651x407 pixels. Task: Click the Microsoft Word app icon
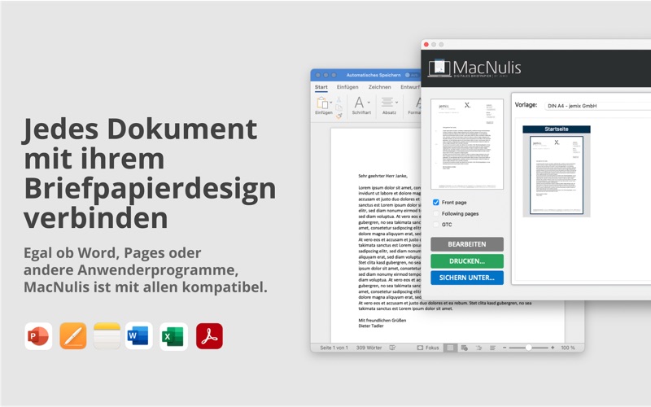(x=138, y=335)
